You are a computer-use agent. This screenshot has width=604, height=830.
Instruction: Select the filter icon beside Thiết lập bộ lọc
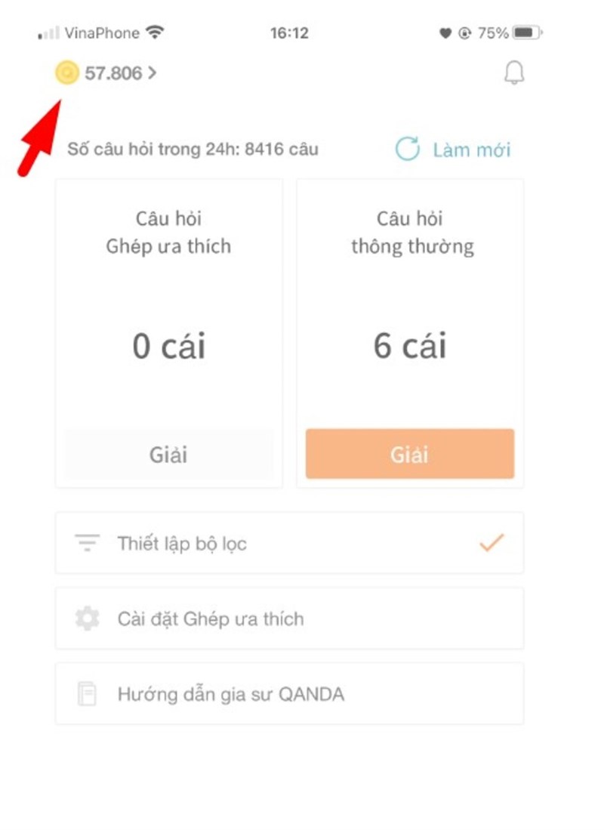coord(87,542)
